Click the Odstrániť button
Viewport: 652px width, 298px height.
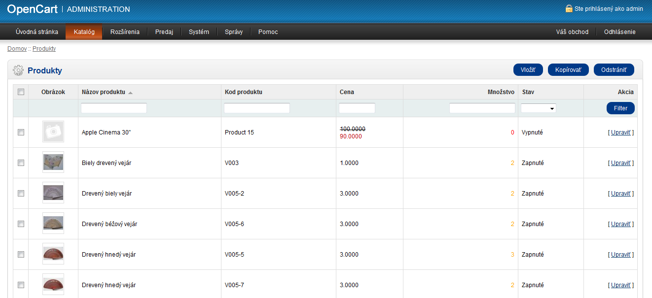tap(614, 70)
